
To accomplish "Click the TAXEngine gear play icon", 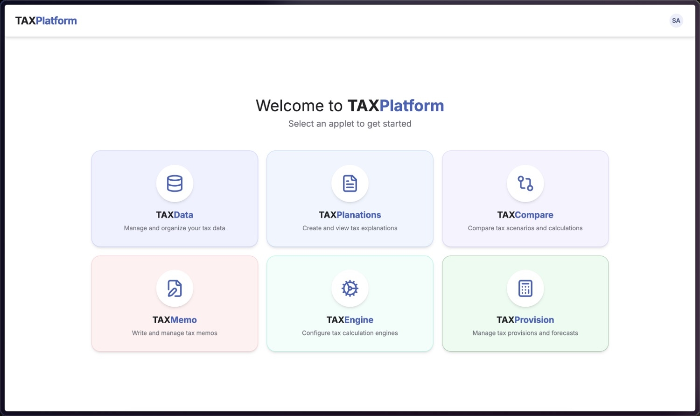I will (350, 289).
